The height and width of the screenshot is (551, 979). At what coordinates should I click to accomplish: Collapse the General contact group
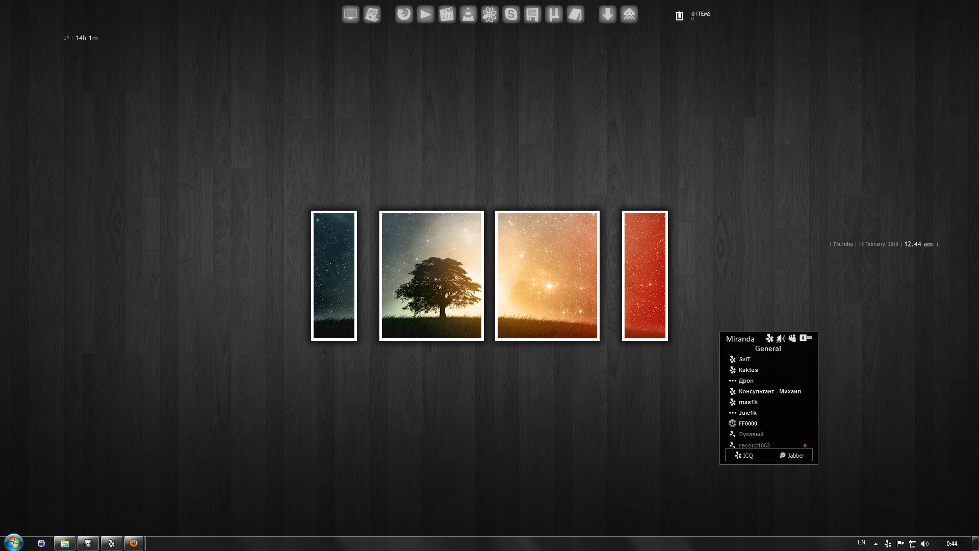pyautogui.click(x=768, y=349)
